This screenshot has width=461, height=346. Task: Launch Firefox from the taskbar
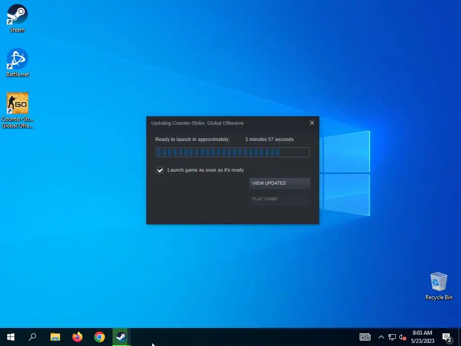(x=77, y=337)
